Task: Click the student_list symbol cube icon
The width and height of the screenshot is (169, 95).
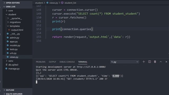Action: (x=62, y=3)
